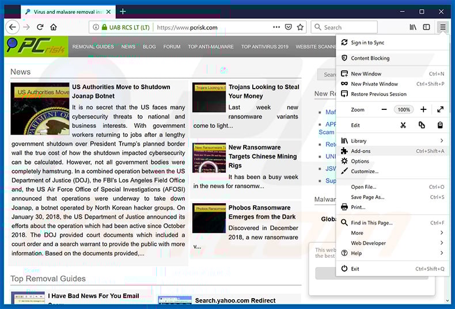Image resolution: width=455 pixels, height=309 pixels.
Task: Open Phobos Ransomware Emerges article
Action: [262, 212]
